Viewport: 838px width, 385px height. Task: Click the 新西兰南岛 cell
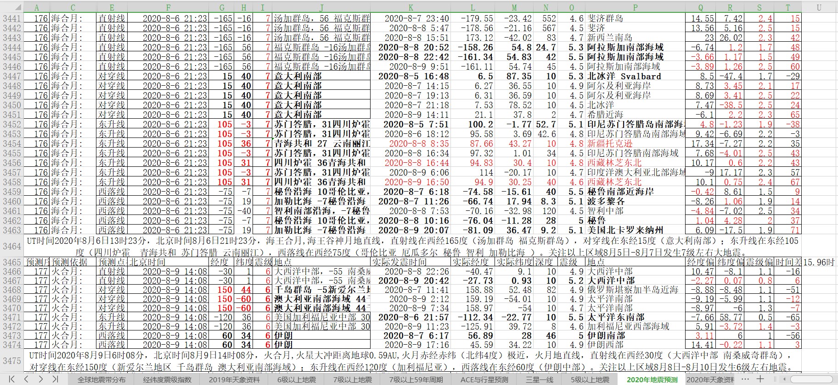[x=636, y=38]
